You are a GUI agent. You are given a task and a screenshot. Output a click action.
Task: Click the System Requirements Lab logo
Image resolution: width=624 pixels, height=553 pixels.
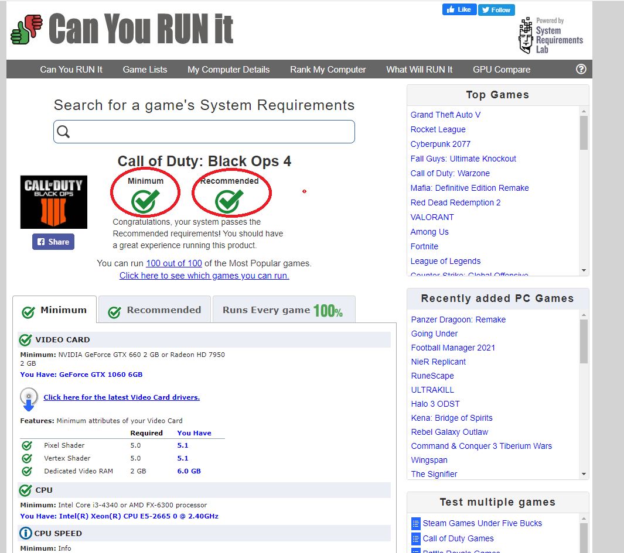coord(551,35)
